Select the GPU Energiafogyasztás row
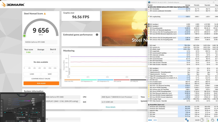218x122 pixels. [x=183, y=28]
